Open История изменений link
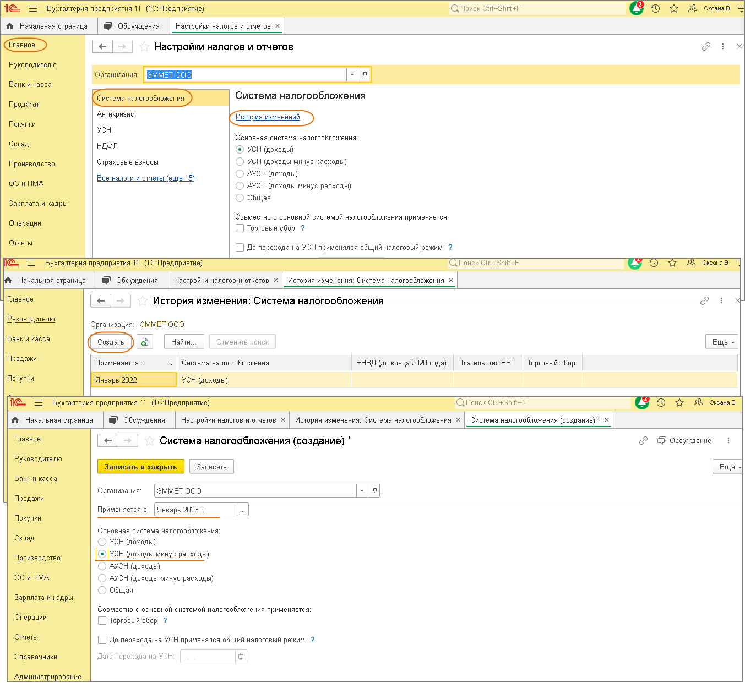 (x=268, y=117)
